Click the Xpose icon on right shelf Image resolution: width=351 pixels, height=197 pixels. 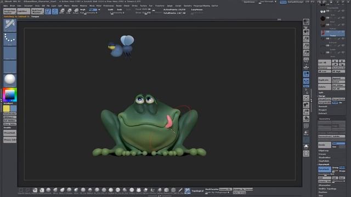click(x=306, y=153)
